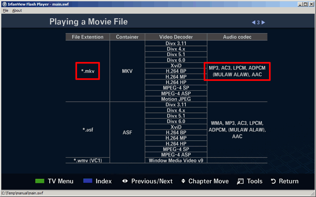Viewport: 316px width, 197px height.
Task: Click status bar path C:\Temp\manual\main.swf
Action: click(23, 193)
